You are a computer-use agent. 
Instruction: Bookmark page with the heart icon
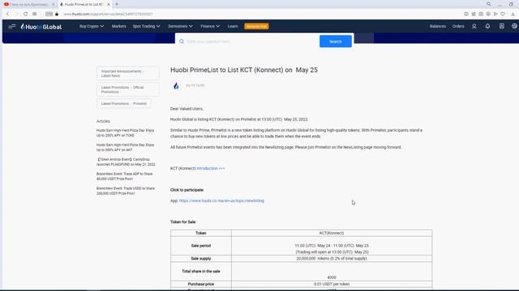[503, 14]
